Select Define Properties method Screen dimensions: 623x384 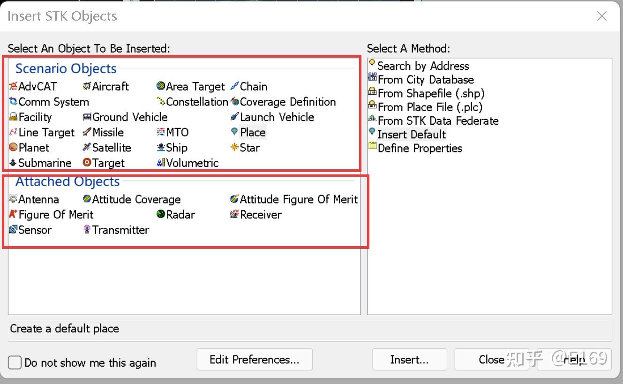(x=420, y=148)
